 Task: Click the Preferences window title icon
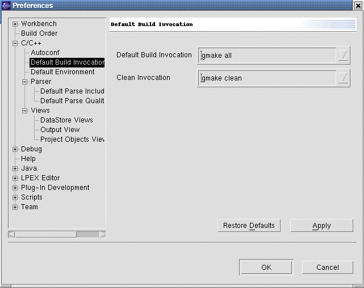(6, 6)
